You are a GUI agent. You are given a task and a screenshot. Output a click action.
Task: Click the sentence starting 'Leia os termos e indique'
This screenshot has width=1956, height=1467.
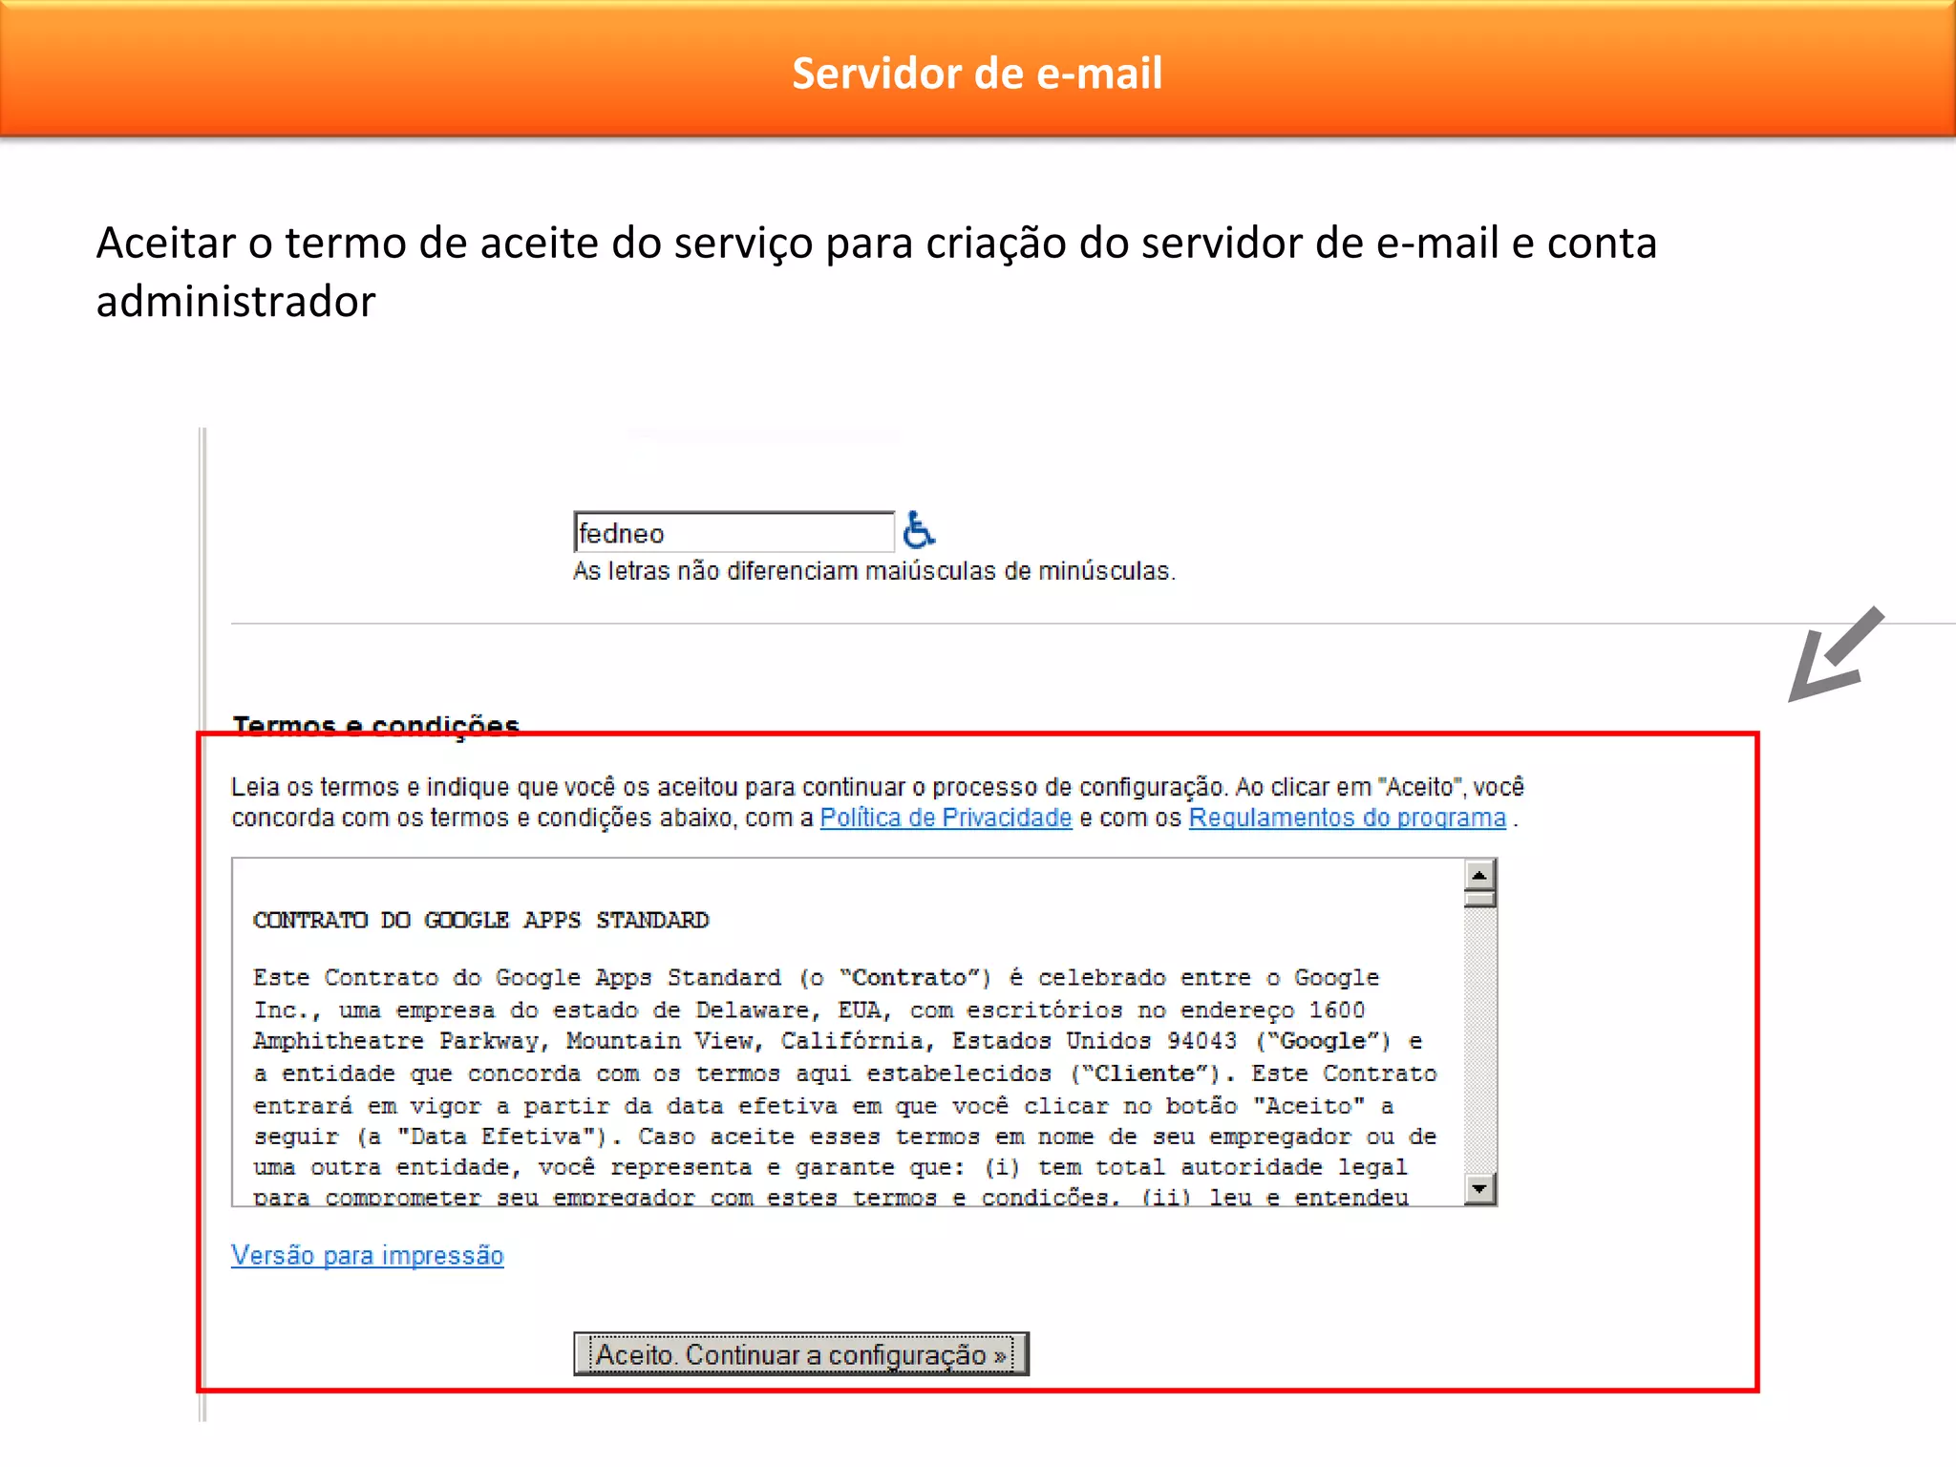877,802
